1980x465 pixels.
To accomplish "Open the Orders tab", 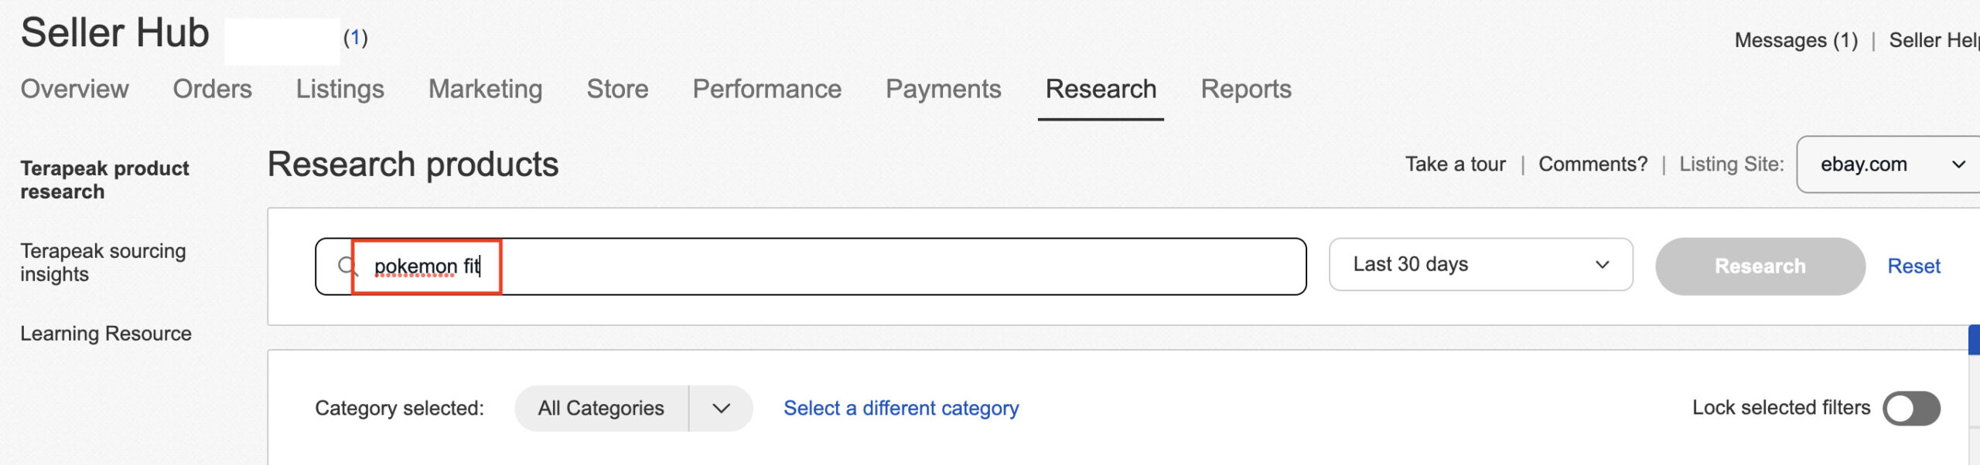I will point(212,90).
